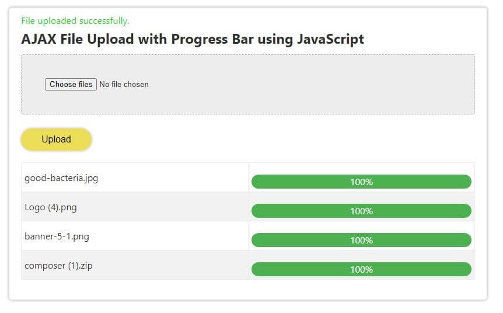Click the Choose files button

(x=71, y=85)
